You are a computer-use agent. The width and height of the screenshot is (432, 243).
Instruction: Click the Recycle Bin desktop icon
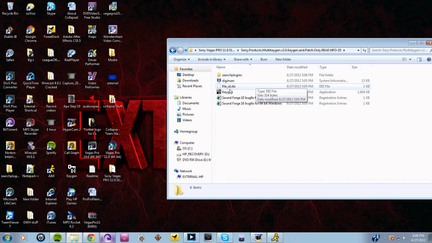point(10,9)
